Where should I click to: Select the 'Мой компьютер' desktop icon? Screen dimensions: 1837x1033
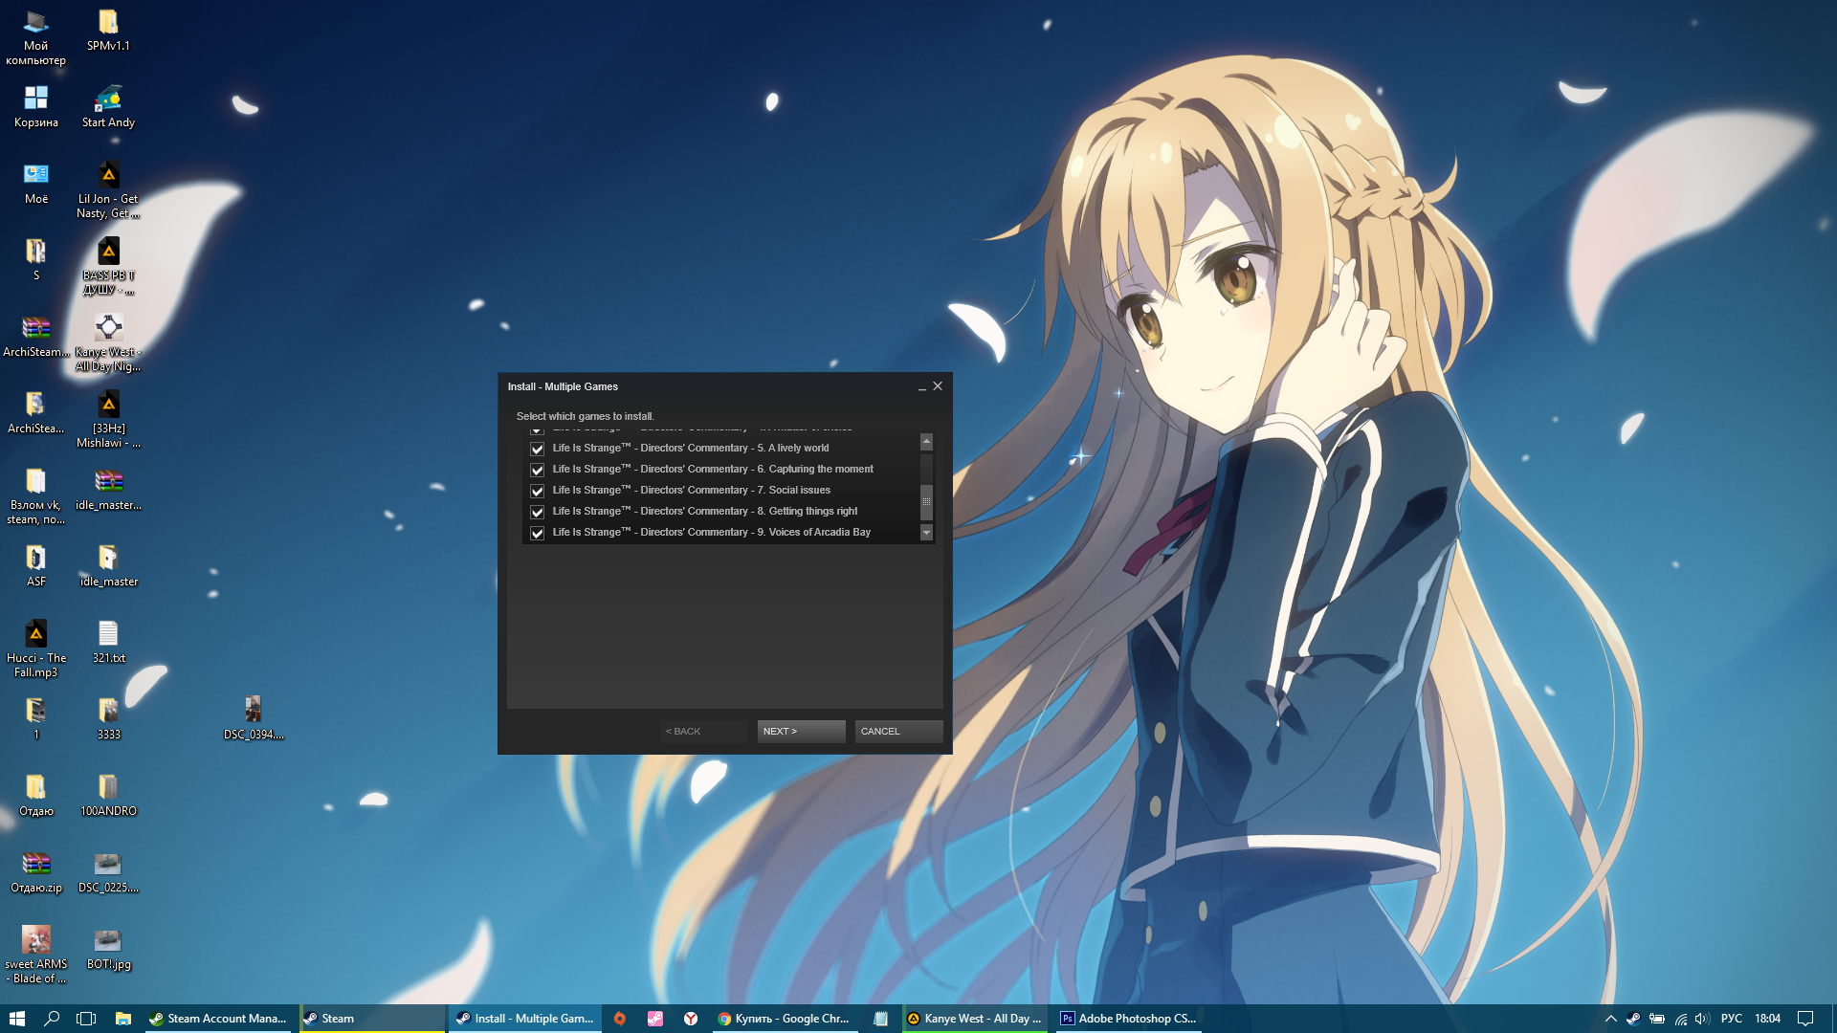(36, 37)
